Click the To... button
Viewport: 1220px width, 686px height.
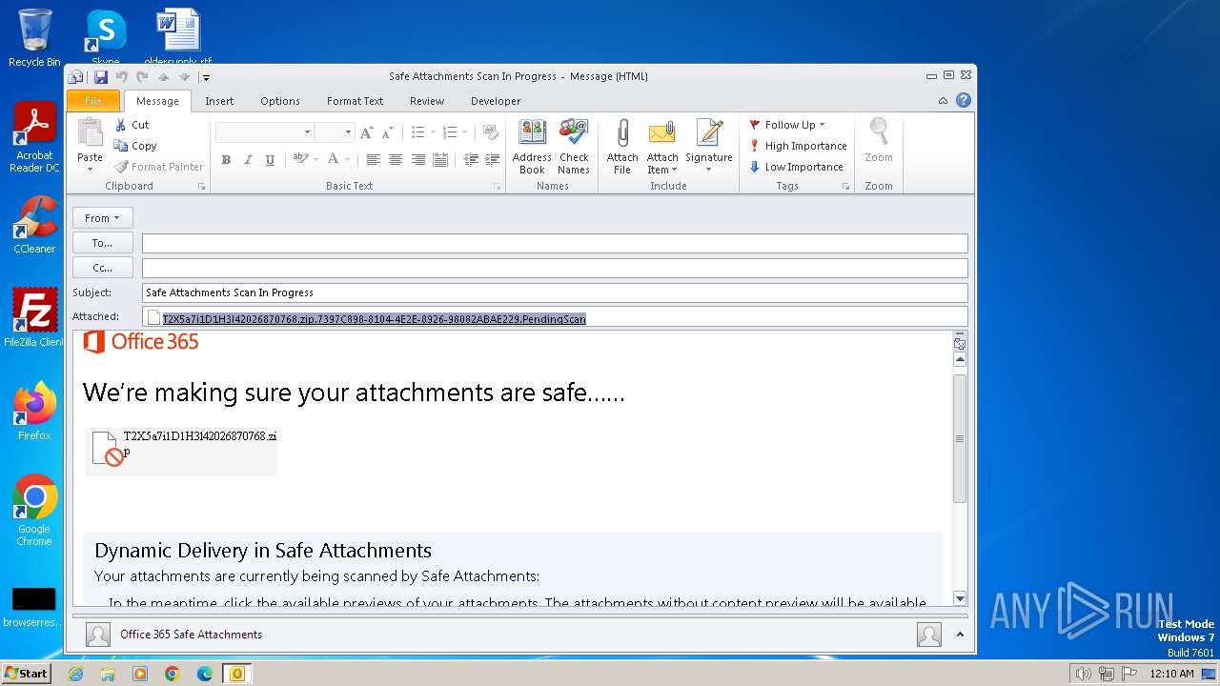pos(103,243)
